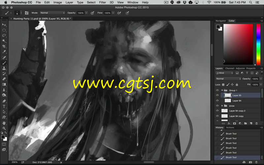264x165 pixels.
Task: Delete the current layer with trash icon
Action: 257,123
